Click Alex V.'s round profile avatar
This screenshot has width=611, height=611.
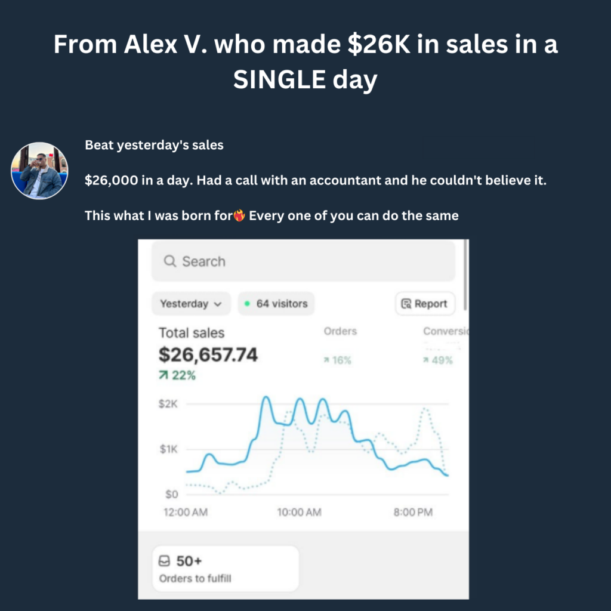[39, 171]
